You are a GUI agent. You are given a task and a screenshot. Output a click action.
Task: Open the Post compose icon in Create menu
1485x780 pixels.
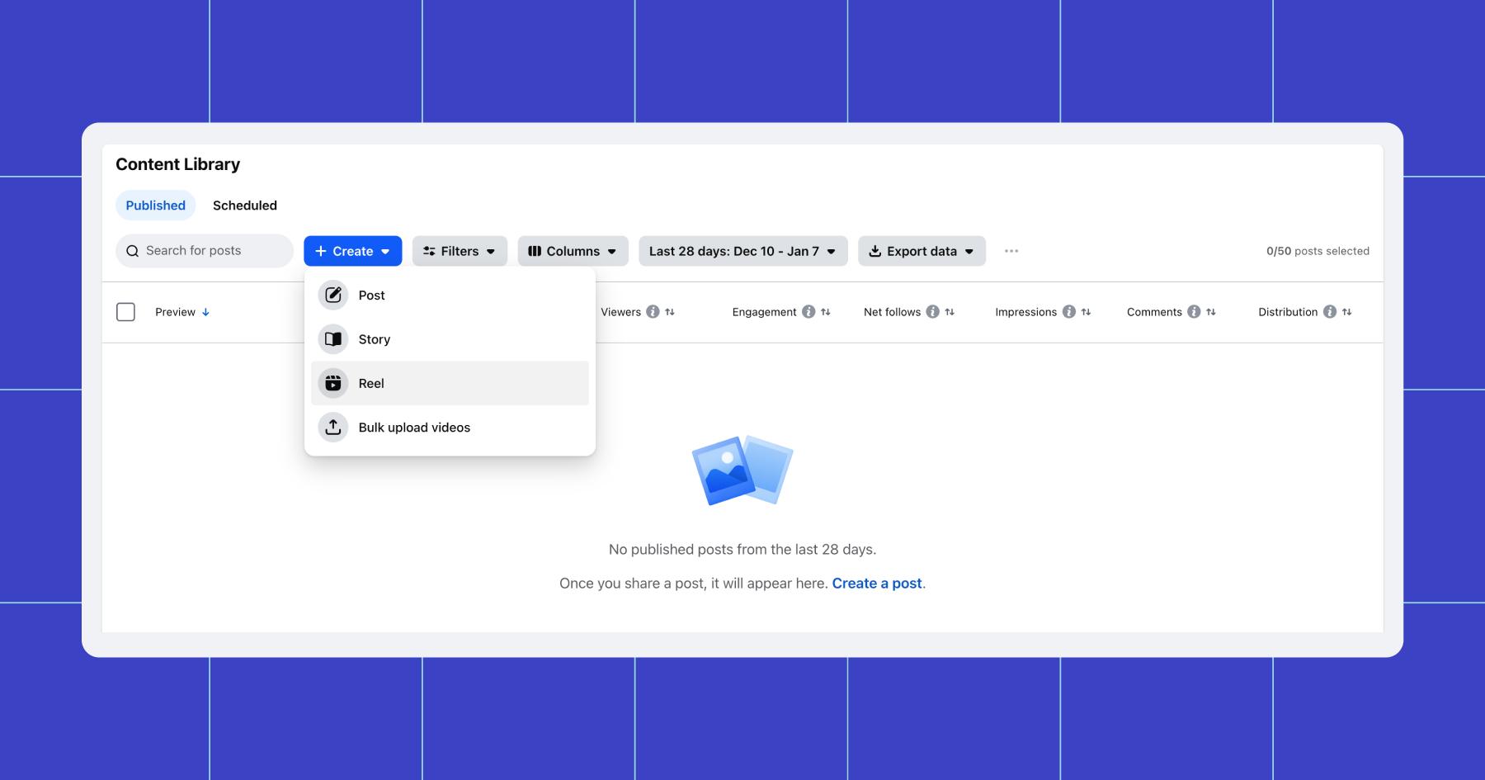pyautogui.click(x=333, y=295)
